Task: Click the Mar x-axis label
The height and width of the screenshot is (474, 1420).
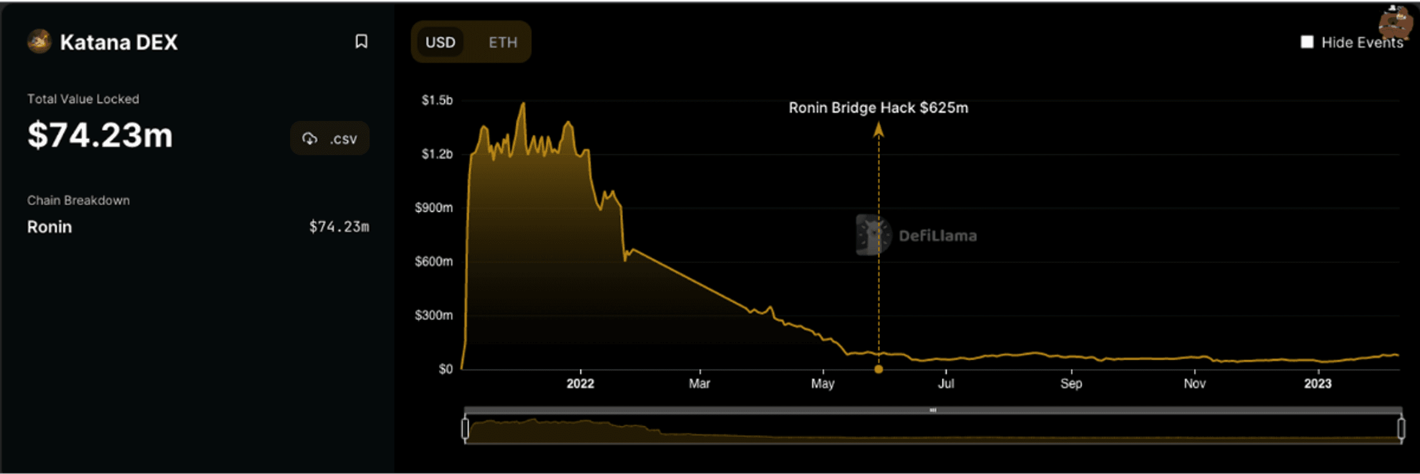Action: click(699, 384)
